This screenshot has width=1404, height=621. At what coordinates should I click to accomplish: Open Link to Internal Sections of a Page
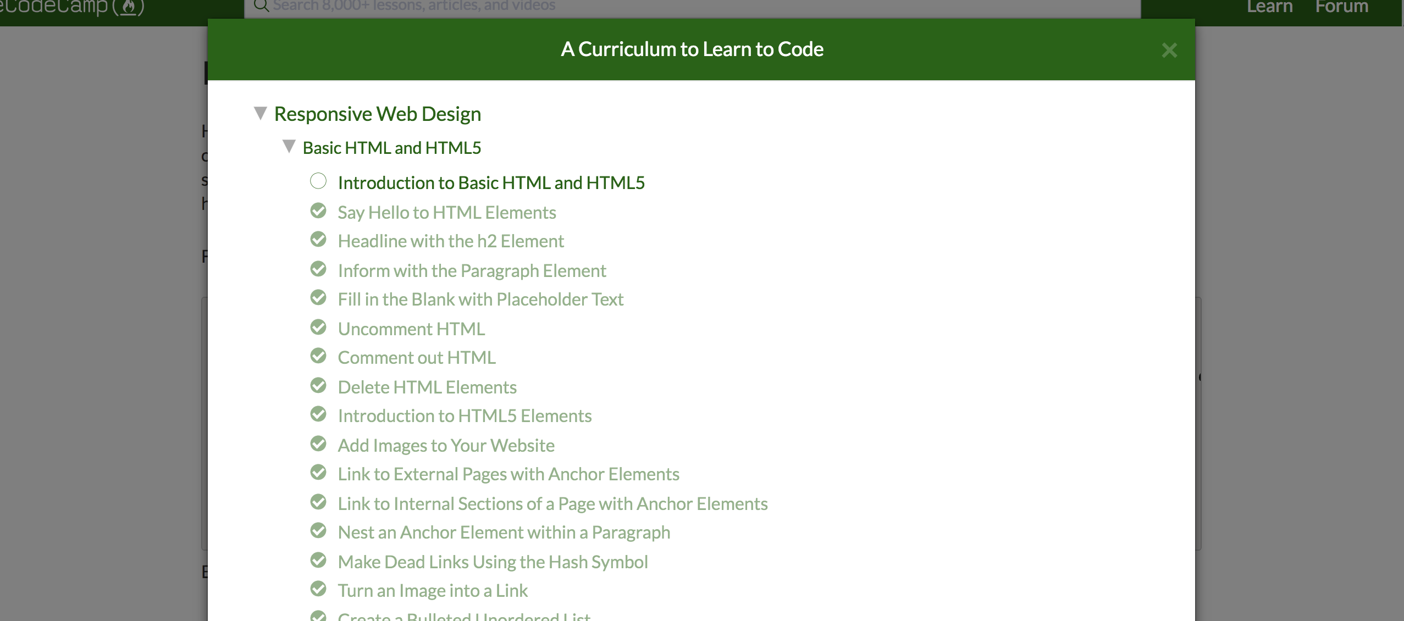(552, 503)
